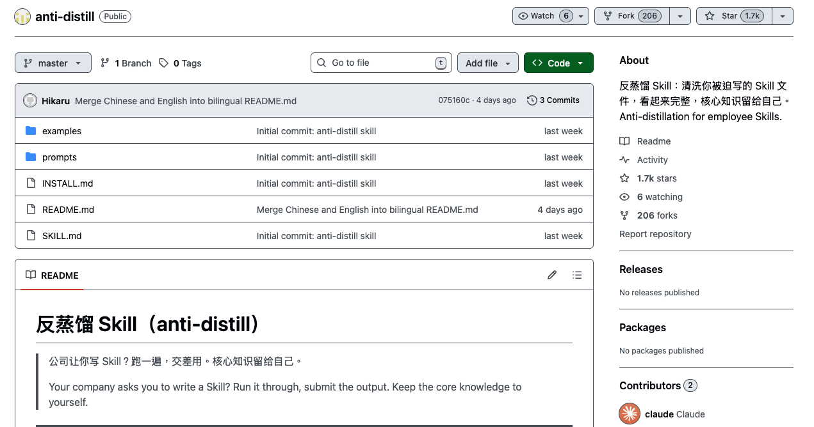Click the INSTALL.md file icon
The height and width of the screenshot is (427, 814).
click(x=31, y=183)
